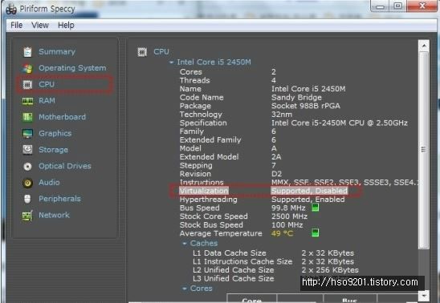This screenshot has height=303, width=440.
Task: Click the Network icon
Action: (27, 216)
